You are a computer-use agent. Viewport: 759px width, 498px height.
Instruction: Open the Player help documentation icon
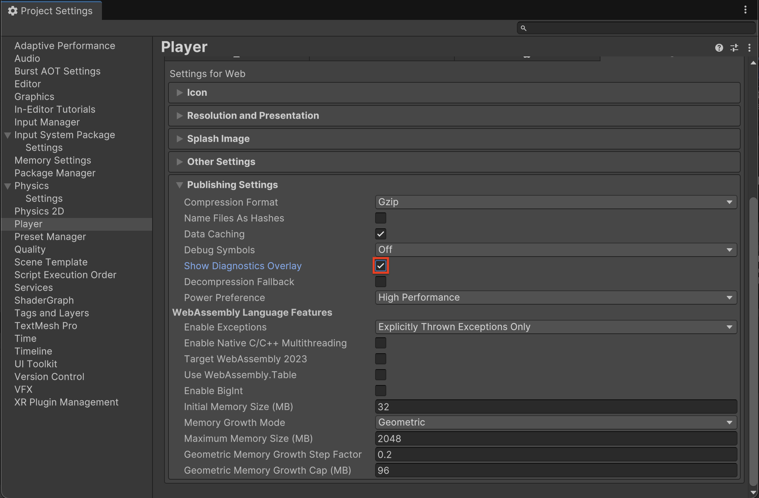click(x=719, y=48)
